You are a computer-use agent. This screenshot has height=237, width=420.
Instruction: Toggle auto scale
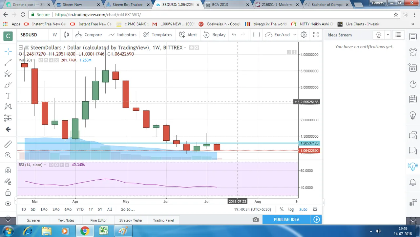pyautogui.click(x=303, y=209)
